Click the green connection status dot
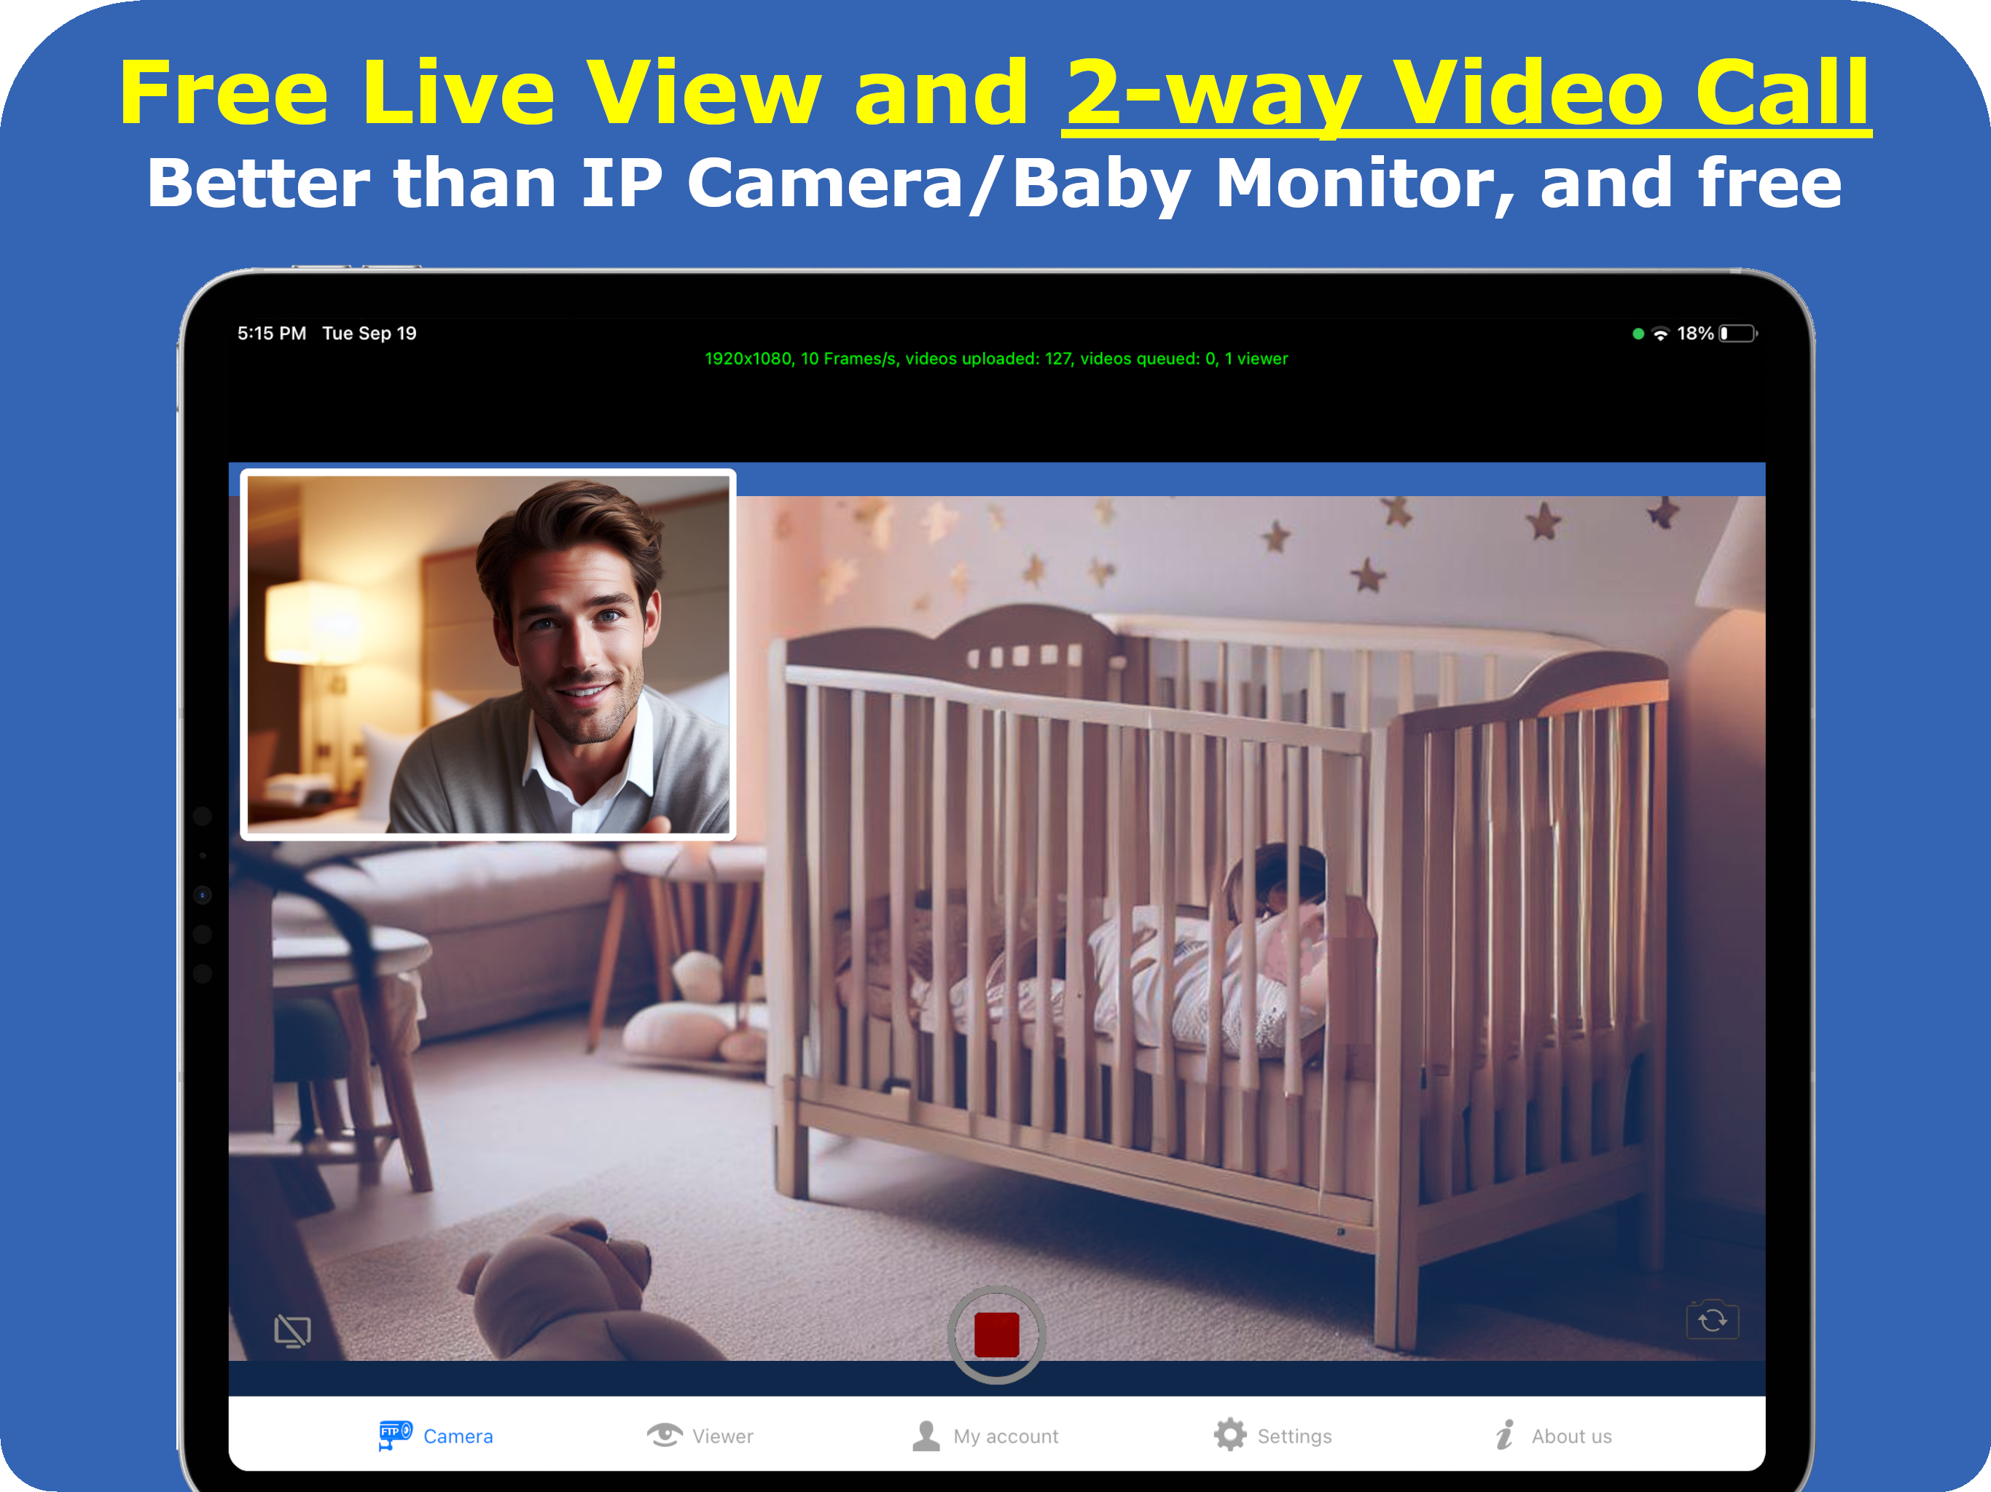Viewport: 1991px width, 1492px height. tap(1638, 333)
